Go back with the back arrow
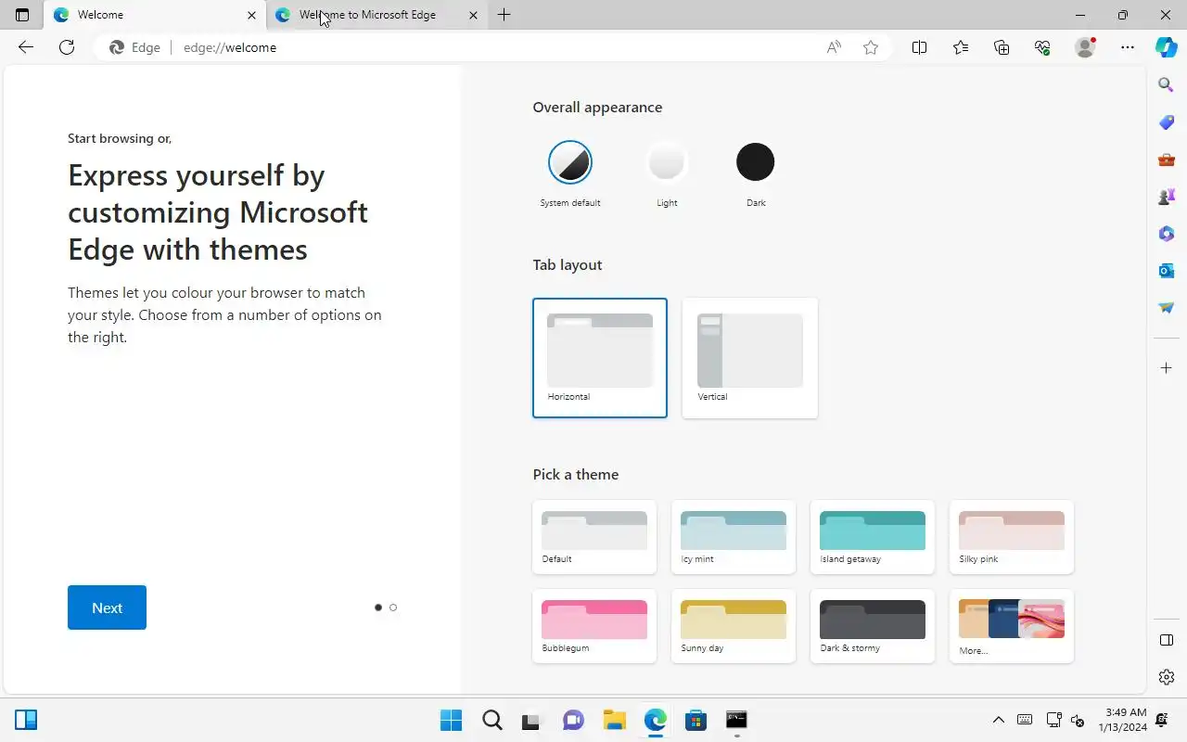Image resolution: width=1187 pixels, height=742 pixels. pyautogui.click(x=26, y=47)
